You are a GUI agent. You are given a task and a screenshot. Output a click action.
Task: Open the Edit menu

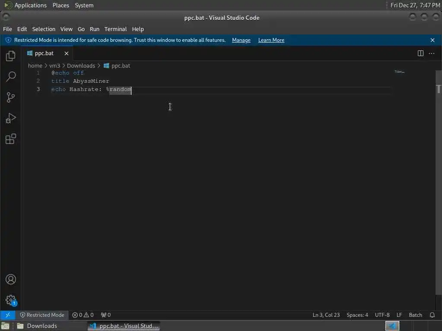22,29
